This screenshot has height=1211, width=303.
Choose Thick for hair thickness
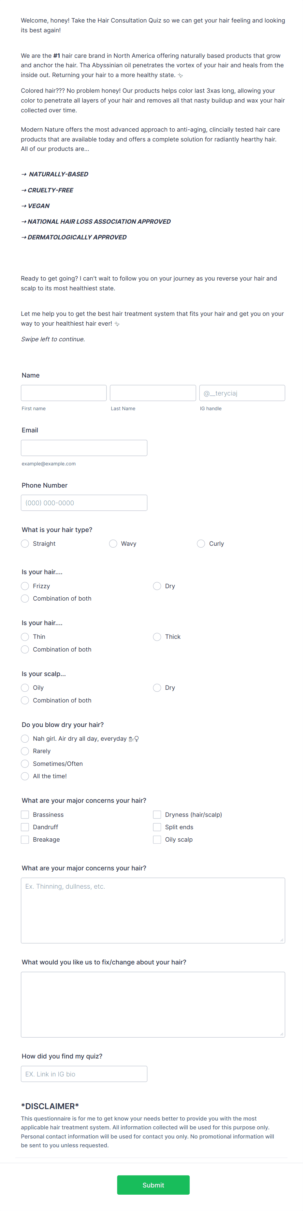[x=157, y=637]
